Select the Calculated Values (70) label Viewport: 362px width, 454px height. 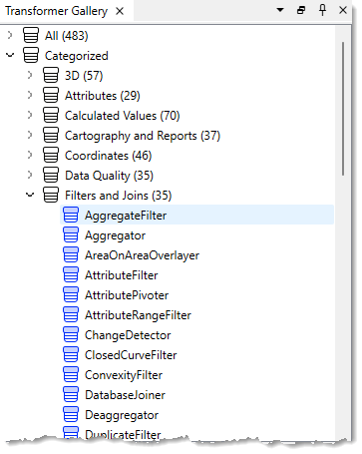[x=123, y=116]
